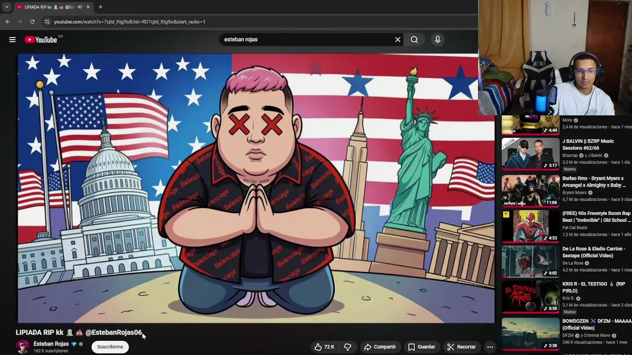Subscribe with the Suscribirme button
The image size is (632, 355).
click(x=110, y=347)
